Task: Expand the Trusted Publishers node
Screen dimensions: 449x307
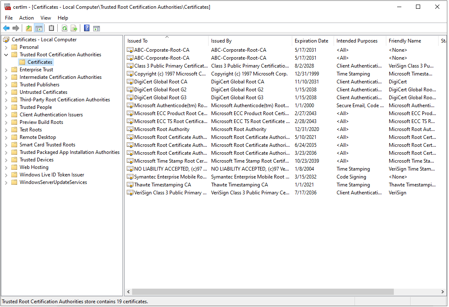Action: pyautogui.click(x=6, y=85)
